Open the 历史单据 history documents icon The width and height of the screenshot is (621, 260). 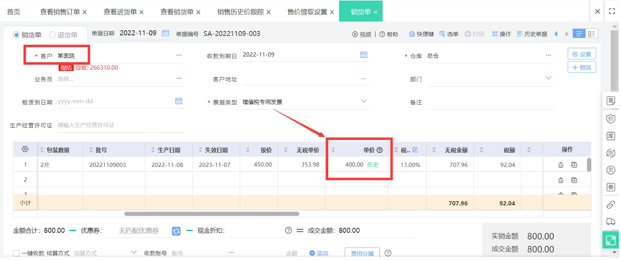(x=519, y=34)
